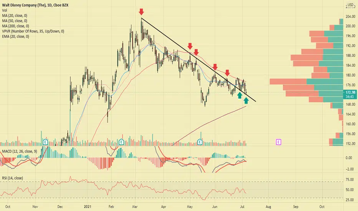Click the 196.00 price axis label
The width and height of the screenshot is (358, 211).
(350, 36)
